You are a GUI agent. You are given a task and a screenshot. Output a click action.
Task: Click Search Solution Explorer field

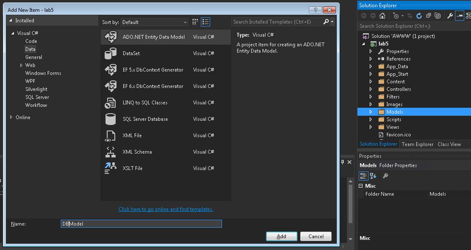(x=414, y=26)
